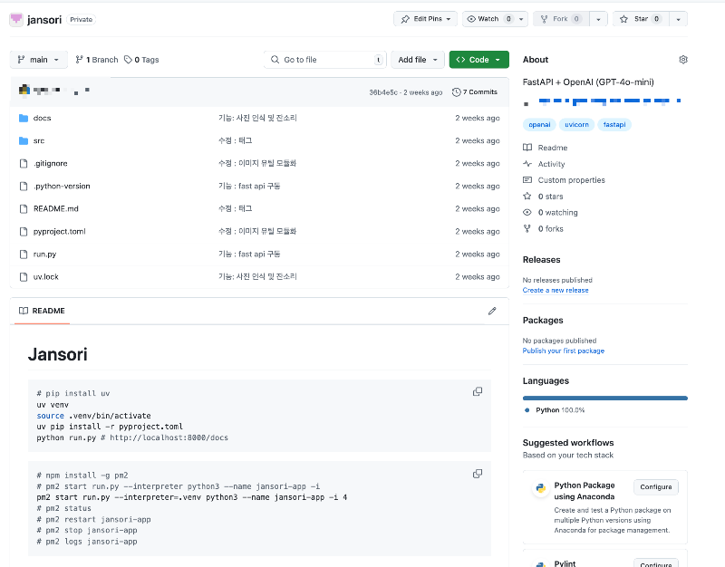This screenshot has height=567, width=725.
Task: Click the Go to file search field
Action: pyautogui.click(x=324, y=60)
